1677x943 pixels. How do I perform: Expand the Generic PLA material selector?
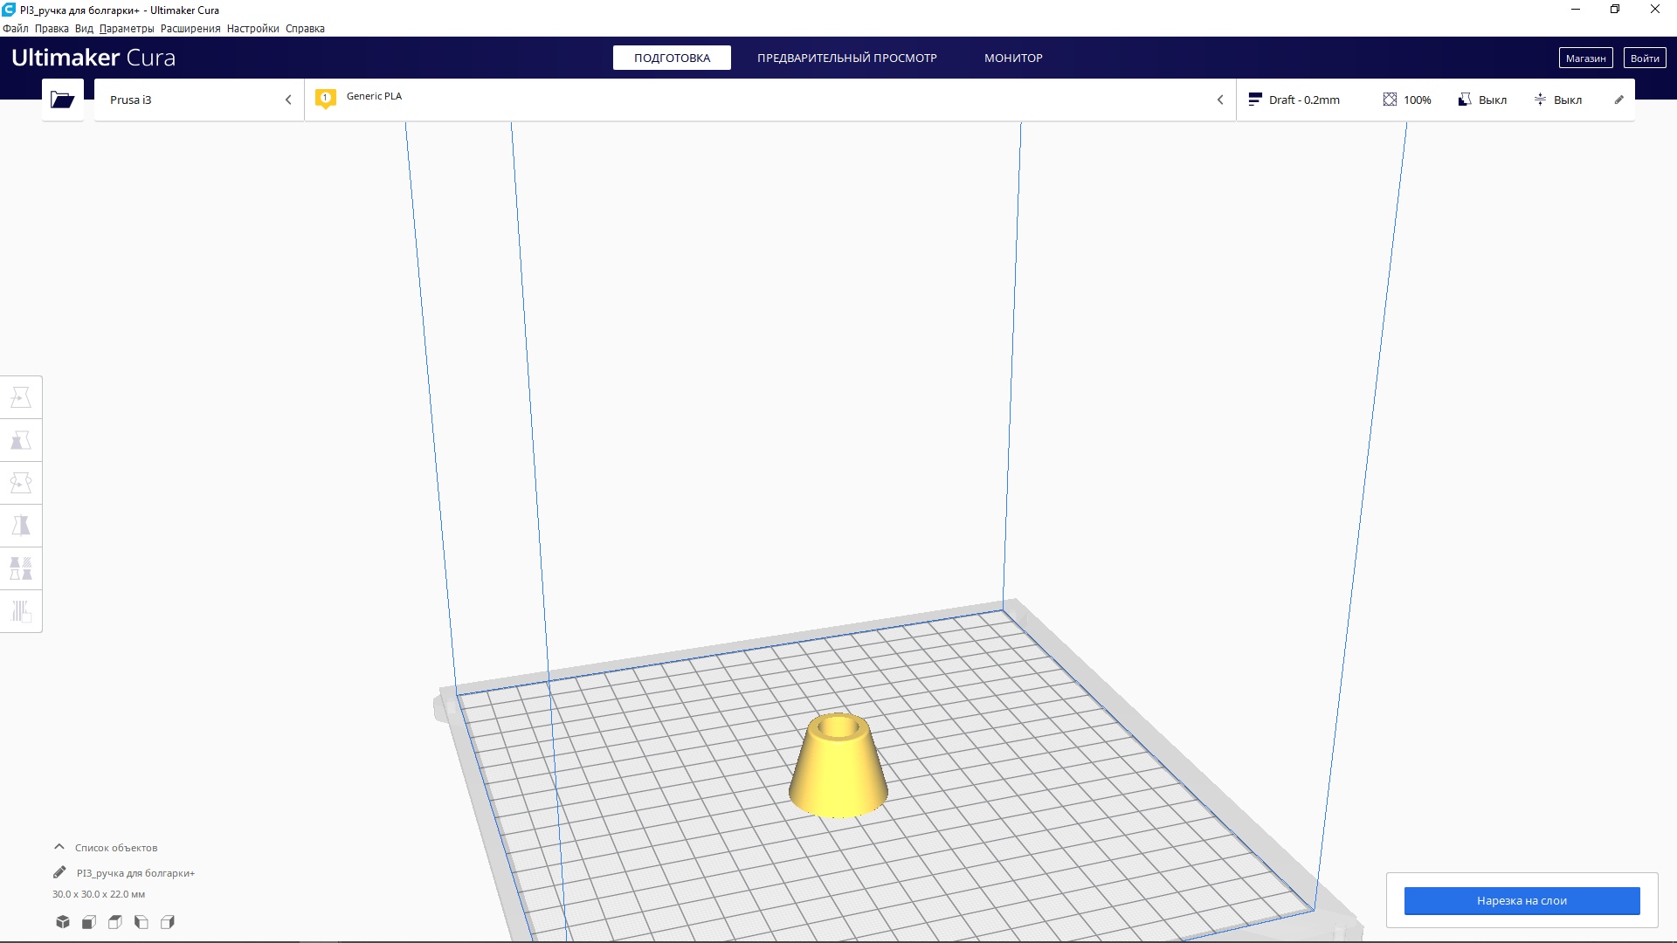coord(769,100)
